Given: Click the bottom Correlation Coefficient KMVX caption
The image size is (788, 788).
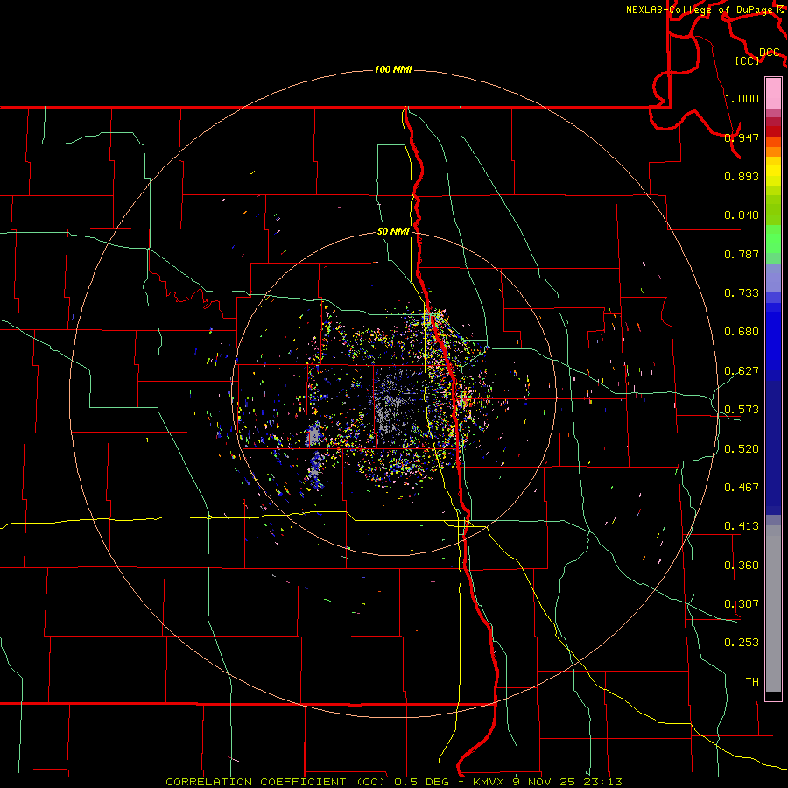Looking at the screenshot, I should pos(394,782).
